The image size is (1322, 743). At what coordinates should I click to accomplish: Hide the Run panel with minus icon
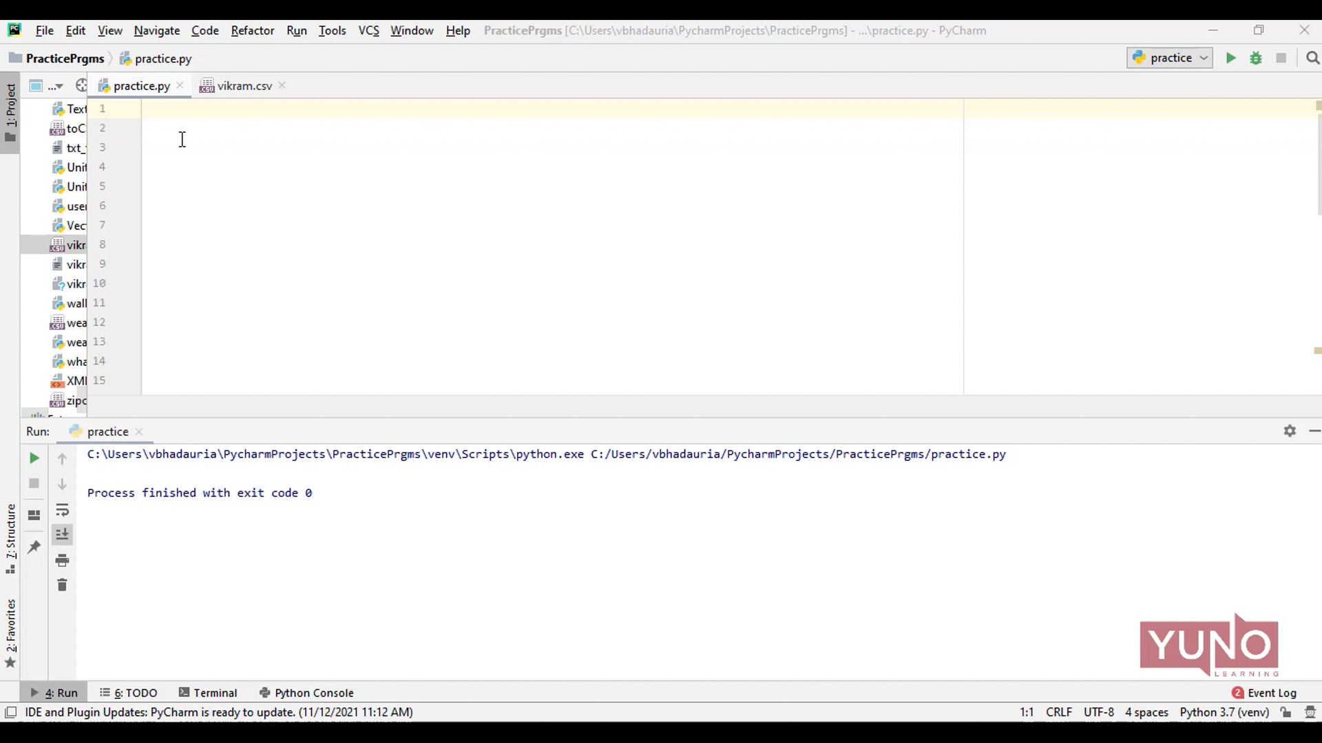(x=1314, y=431)
